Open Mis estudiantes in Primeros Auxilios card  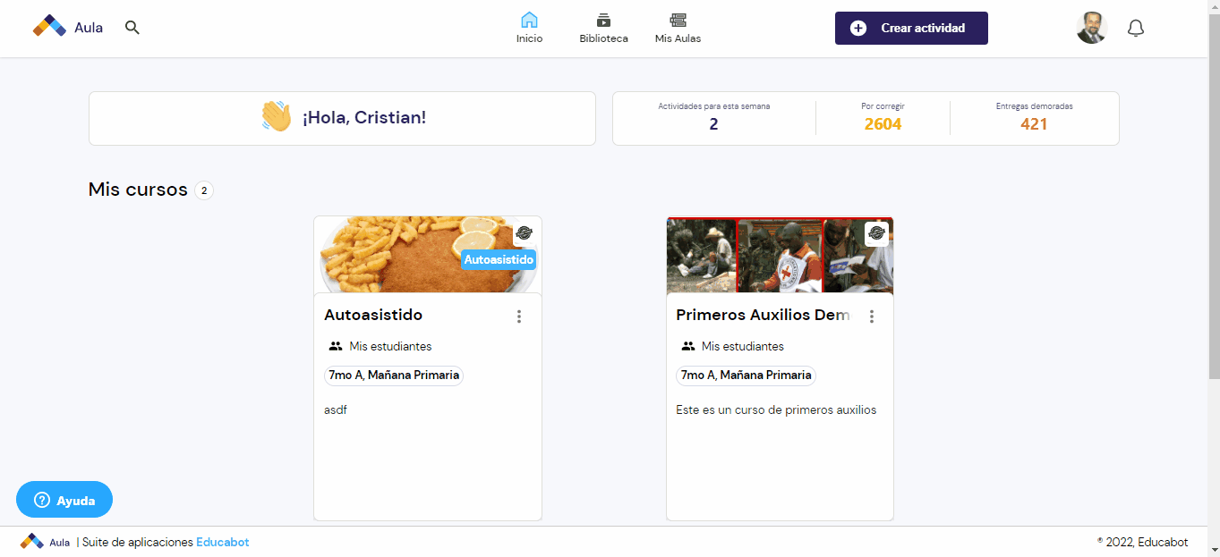(743, 346)
